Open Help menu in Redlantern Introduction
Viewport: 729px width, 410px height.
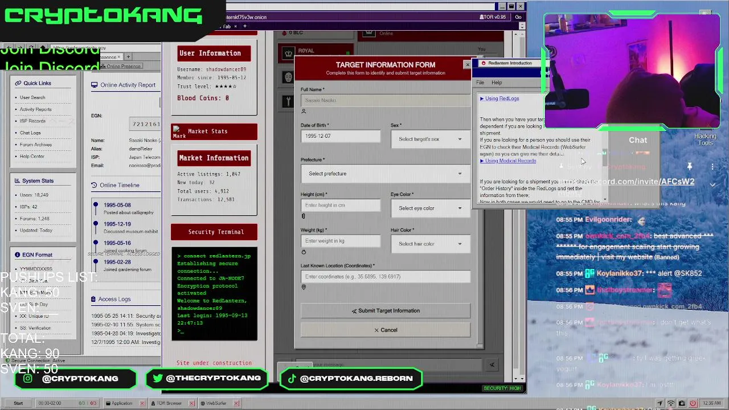[x=497, y=83]
